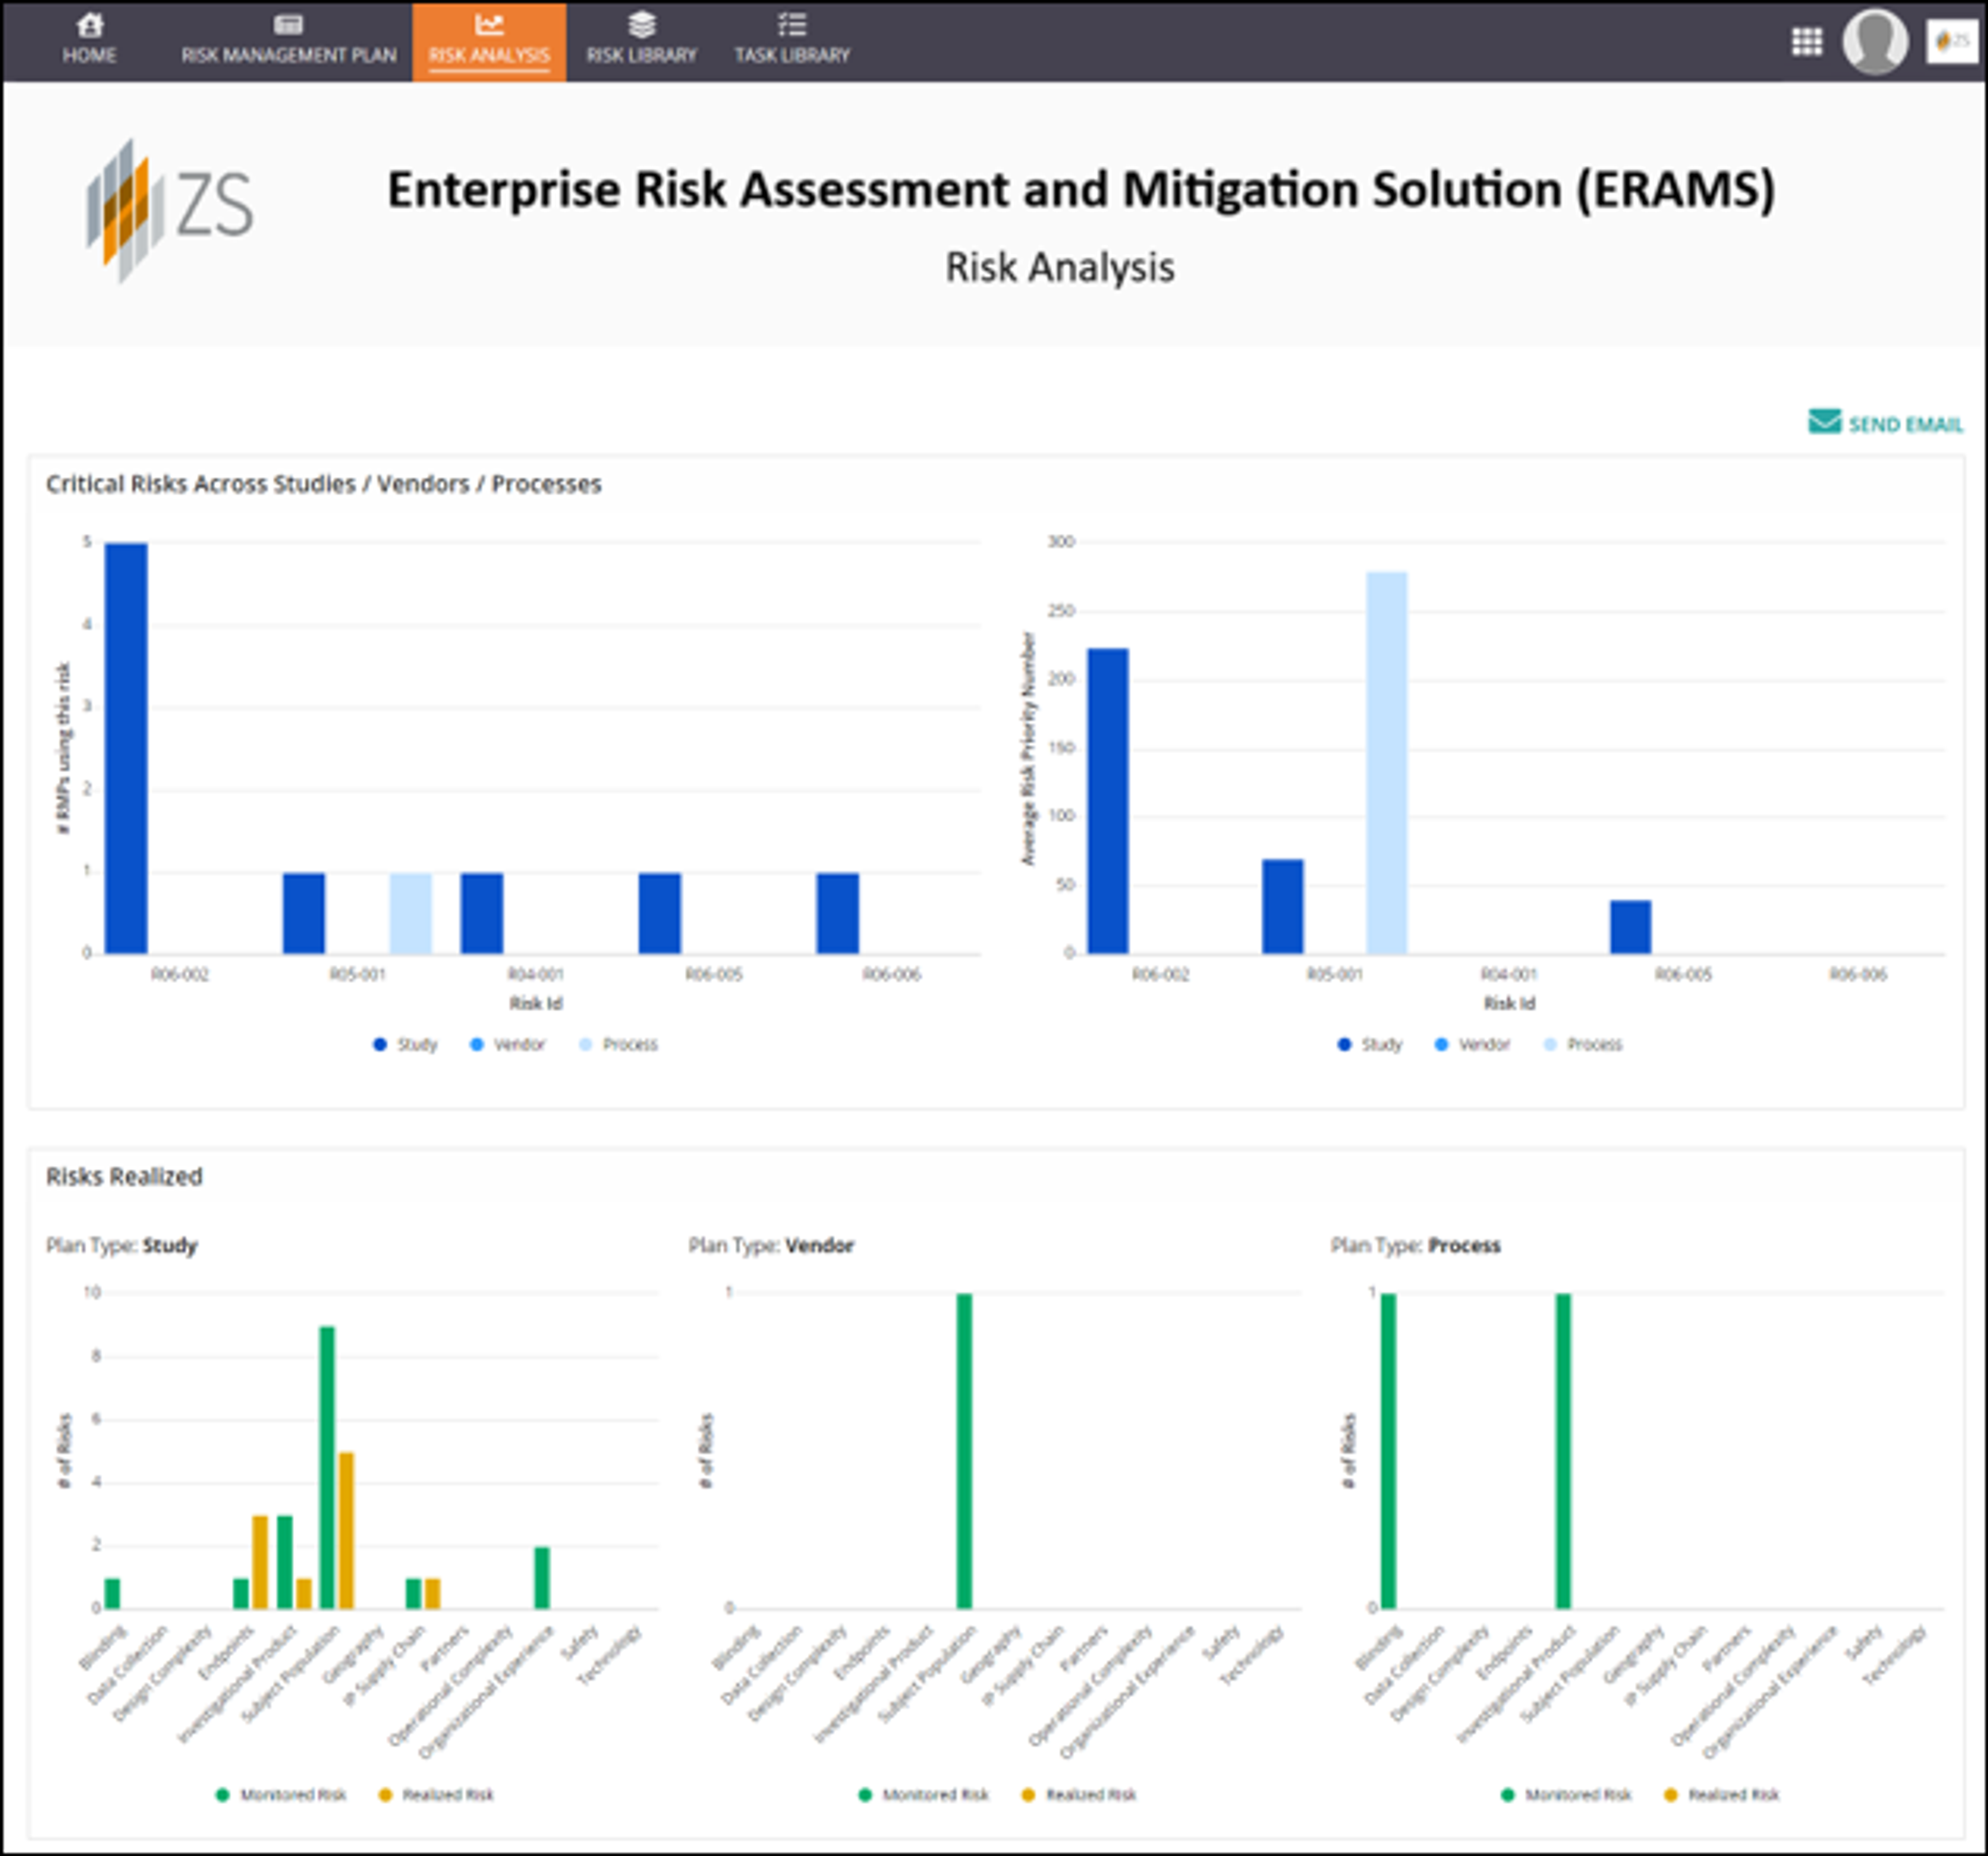Select the Risk Analysis tab
The image size is (1988, 1856).
(489, 41)
